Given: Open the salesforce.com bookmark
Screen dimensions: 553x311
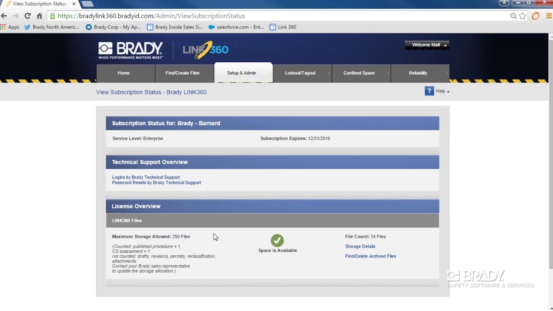Looking at the screenshot, I should click(x=236, y=27).
